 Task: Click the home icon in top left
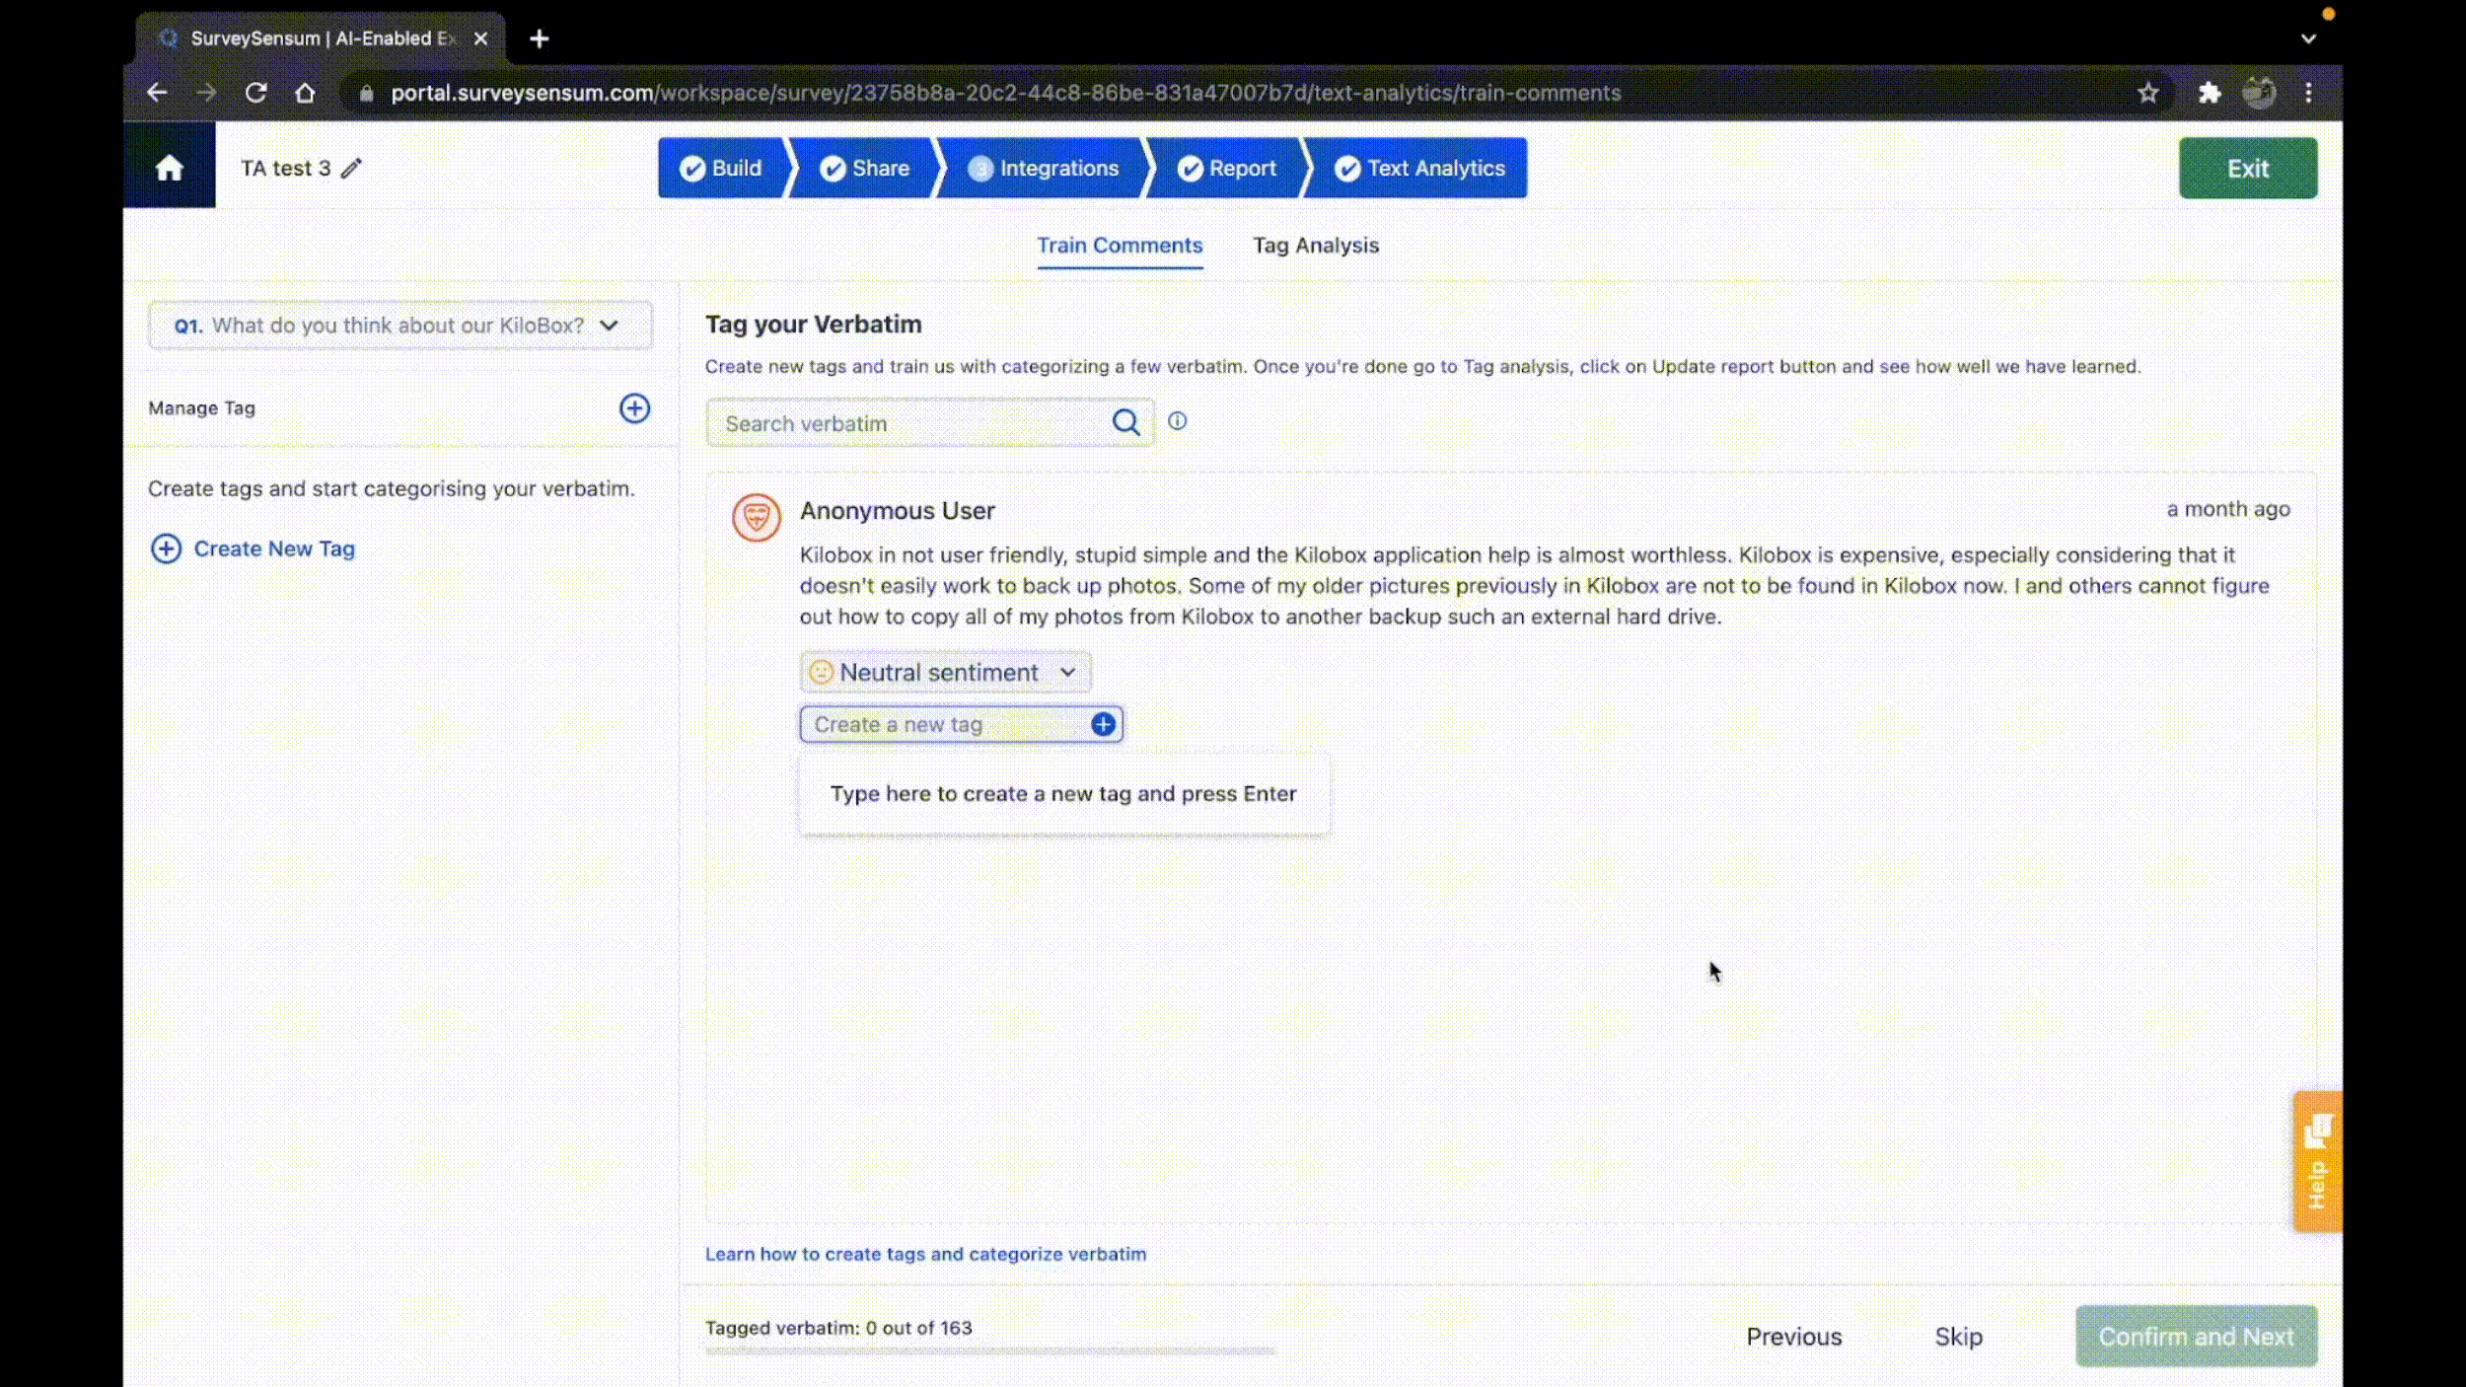[170, 168]
